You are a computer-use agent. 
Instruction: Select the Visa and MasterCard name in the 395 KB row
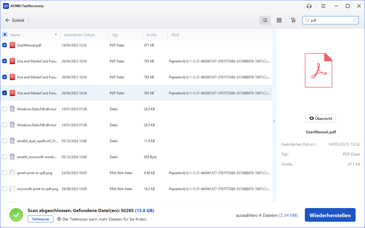click(x=38, y=93)
